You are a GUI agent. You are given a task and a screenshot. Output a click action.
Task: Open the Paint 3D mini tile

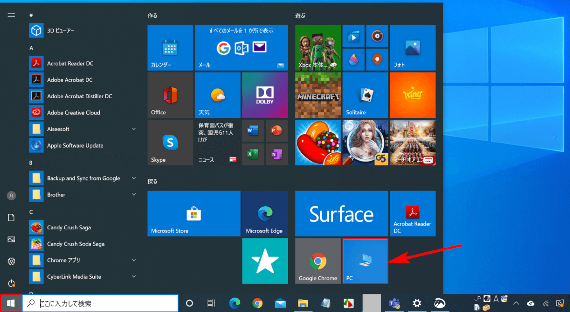point(354,60)
